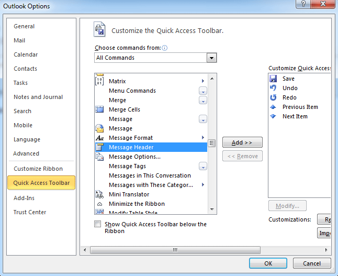Click the Minimize the Ribbon icon
The height and width of the screenshot is (276, 338).
(99, 204)
